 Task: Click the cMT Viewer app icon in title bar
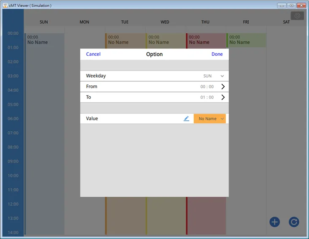(5, 5)
